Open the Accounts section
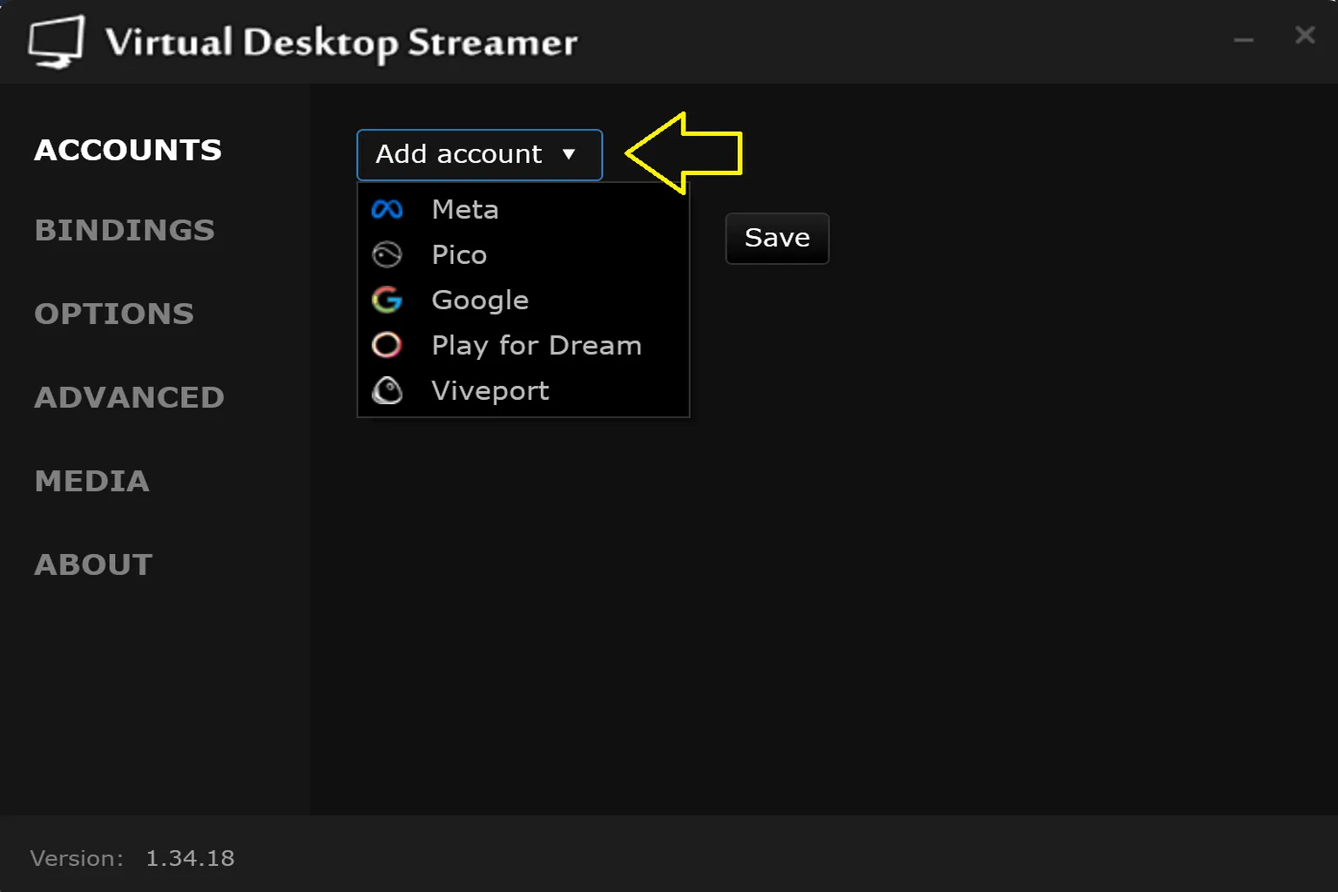This screenshot has width=1338, height=892. pos(128,150)
